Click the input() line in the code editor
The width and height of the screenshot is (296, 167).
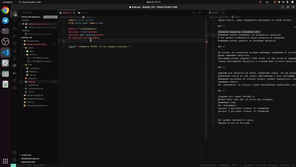click(x=99, y=46)
